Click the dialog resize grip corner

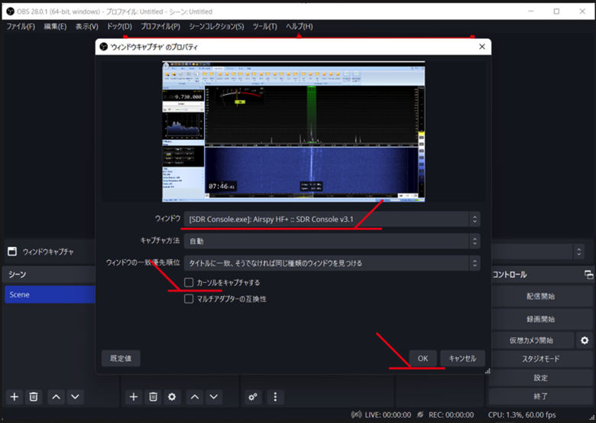click(x=487, y=371)
